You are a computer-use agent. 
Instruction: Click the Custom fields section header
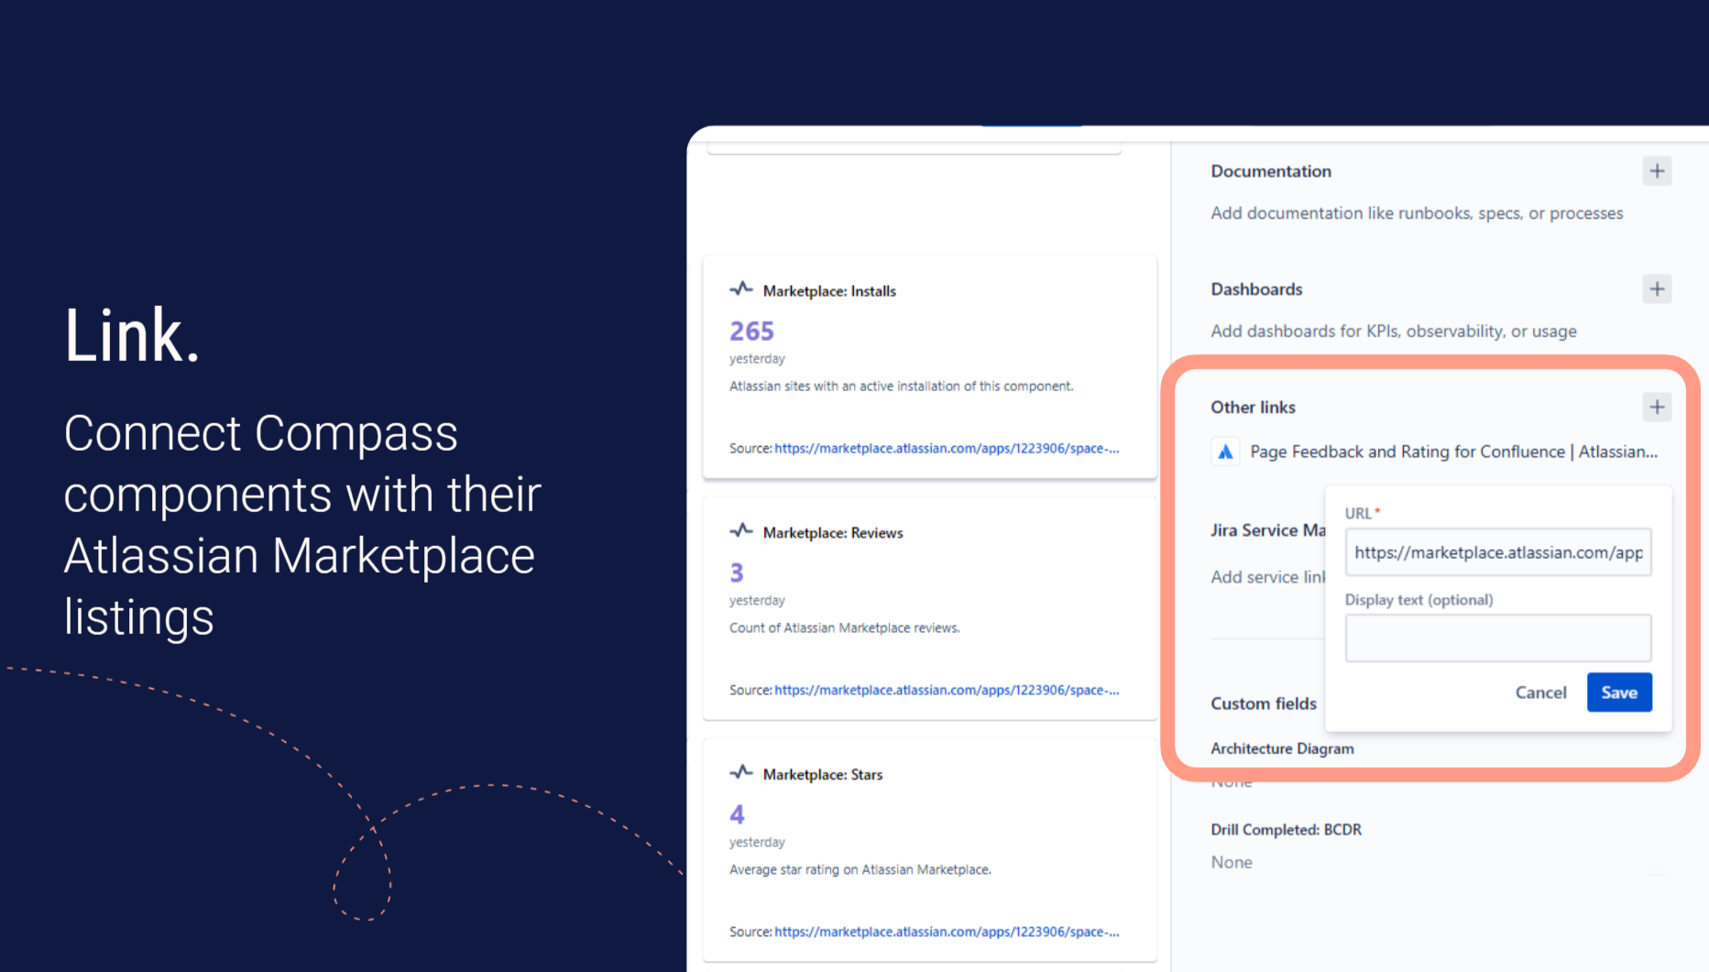coord(1264,704)
